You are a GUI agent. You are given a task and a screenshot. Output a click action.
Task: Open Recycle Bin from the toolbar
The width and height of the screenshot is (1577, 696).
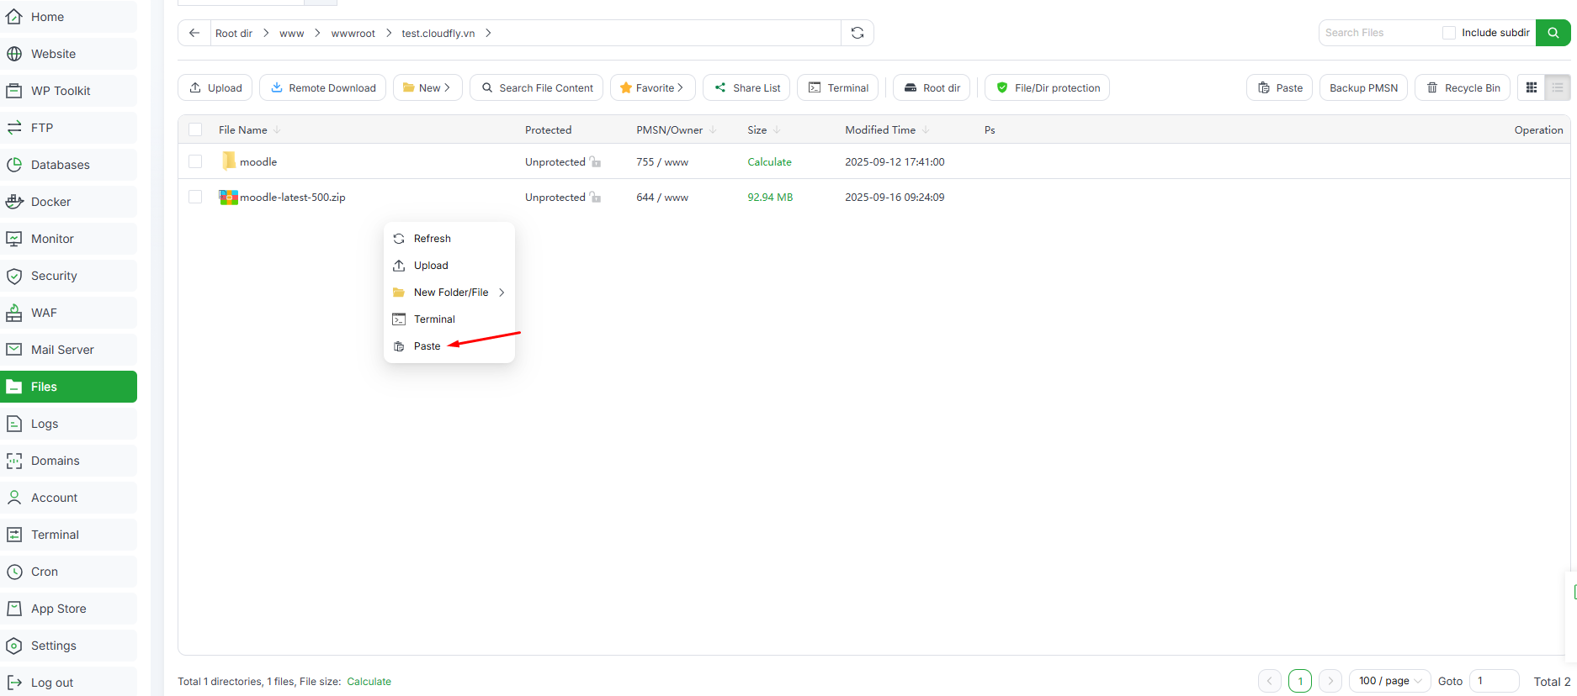pos(1463,87)
